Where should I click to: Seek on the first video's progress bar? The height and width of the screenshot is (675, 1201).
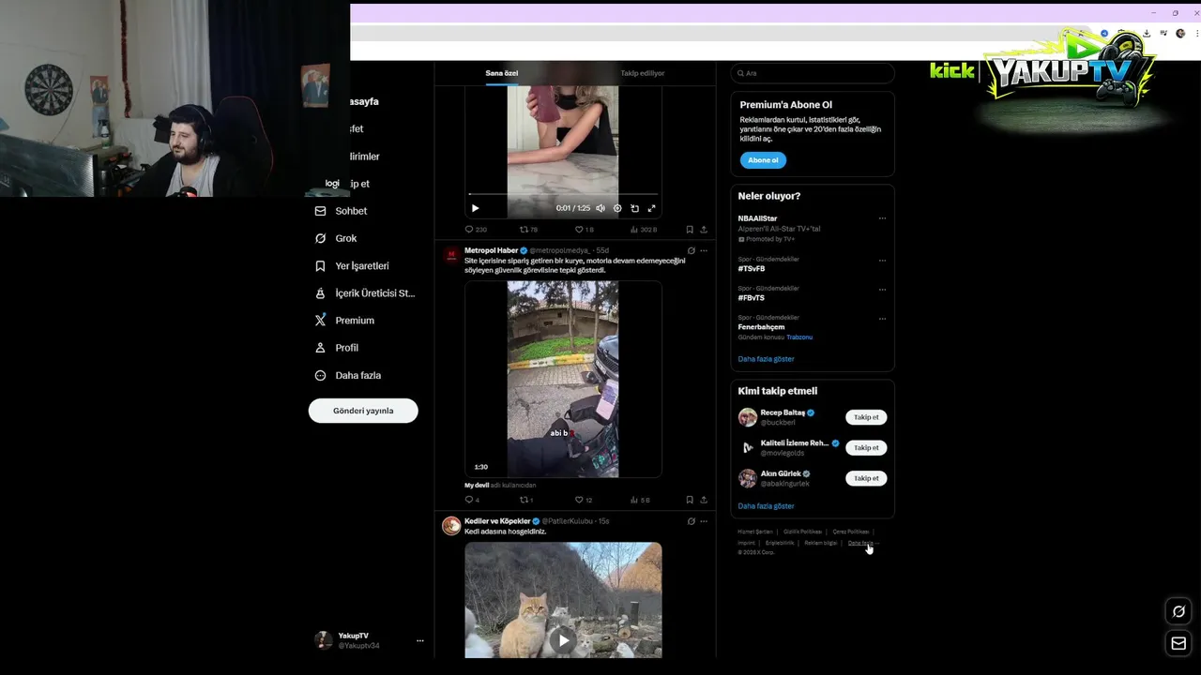pyautogui.click(x=563, y=194)
